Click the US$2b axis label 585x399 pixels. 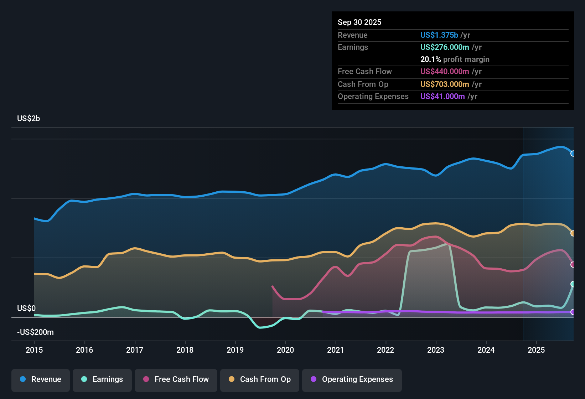29,118
